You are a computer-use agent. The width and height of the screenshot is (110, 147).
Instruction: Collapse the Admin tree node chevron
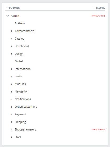(x=8, y=16)
